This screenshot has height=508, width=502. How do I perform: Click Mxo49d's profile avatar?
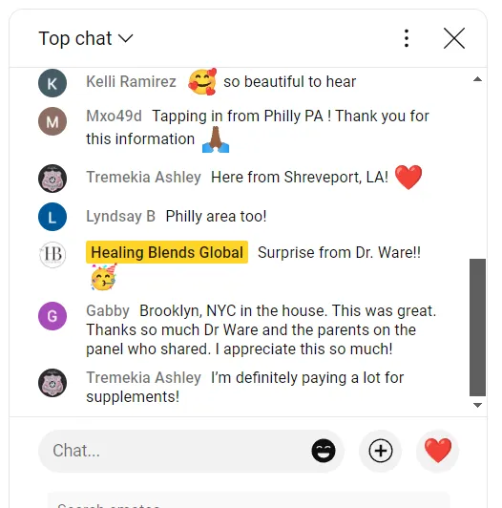click(x=52, y=121)
